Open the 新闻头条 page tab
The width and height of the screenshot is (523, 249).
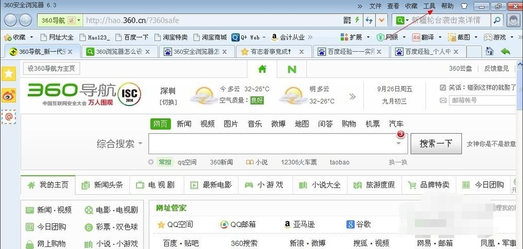click(103, 185)
